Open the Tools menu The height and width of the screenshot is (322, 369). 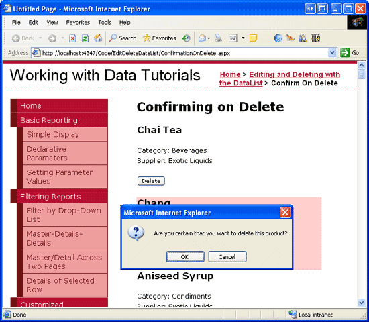tap(105, 23)
